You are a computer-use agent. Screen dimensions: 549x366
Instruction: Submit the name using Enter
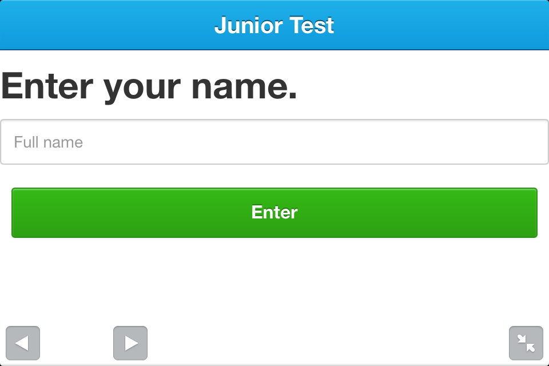point(274,213)
